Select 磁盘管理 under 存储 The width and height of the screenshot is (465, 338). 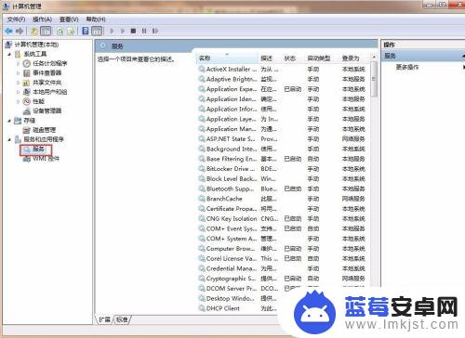[x=45, y=130]
